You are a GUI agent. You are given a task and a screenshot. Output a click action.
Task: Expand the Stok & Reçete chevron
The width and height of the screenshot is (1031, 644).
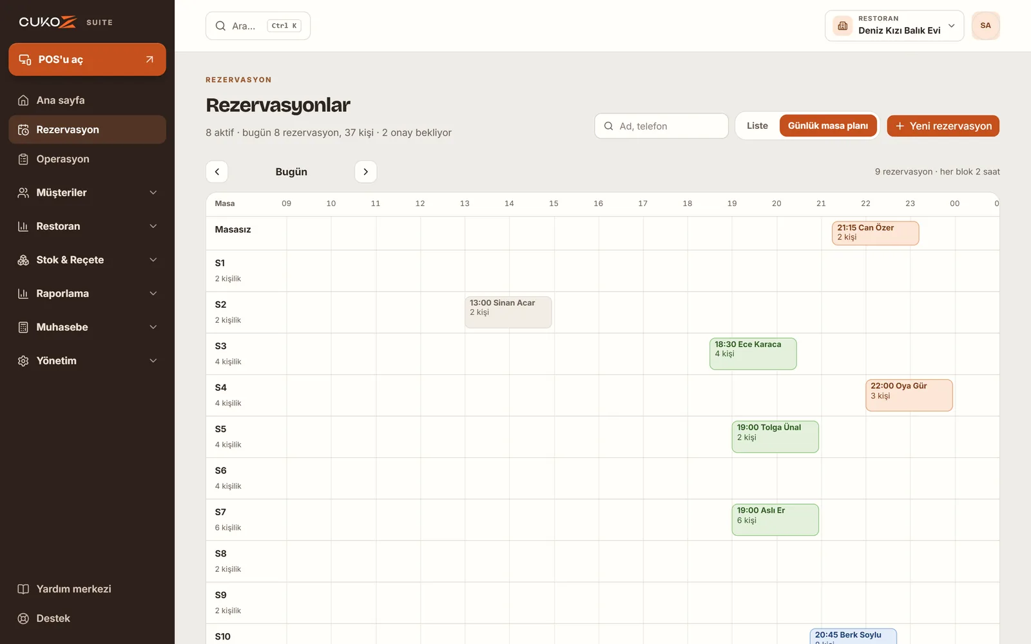click(x=153, y=260)
